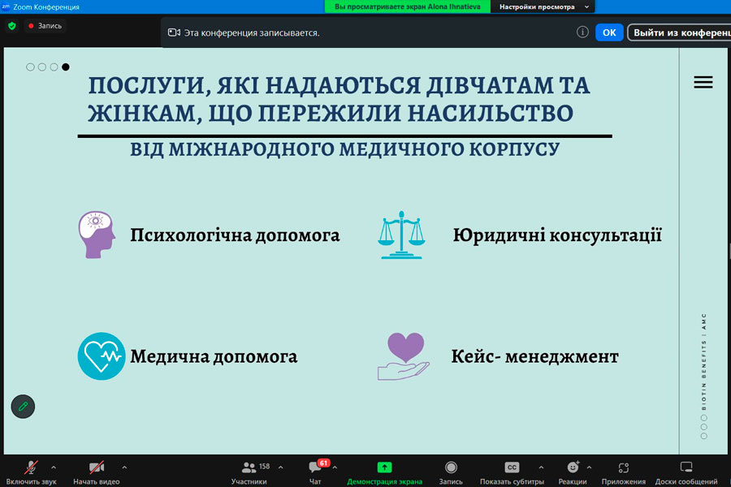This screenshot has width=731, height=487.
Task: Select the filled fourth slide dot
Action: [x=66, y=67]
